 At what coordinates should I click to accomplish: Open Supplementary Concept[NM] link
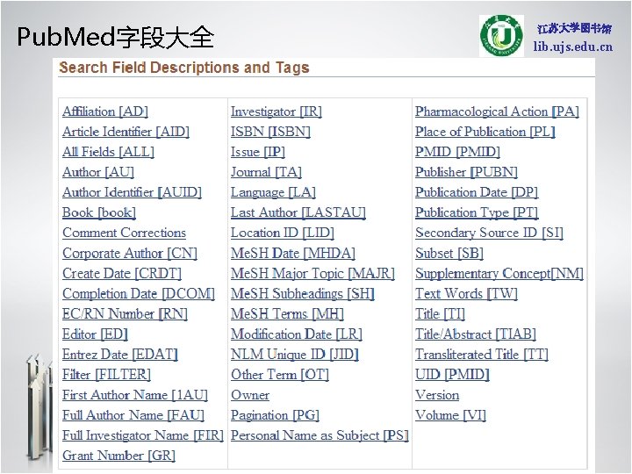[499, 273]
